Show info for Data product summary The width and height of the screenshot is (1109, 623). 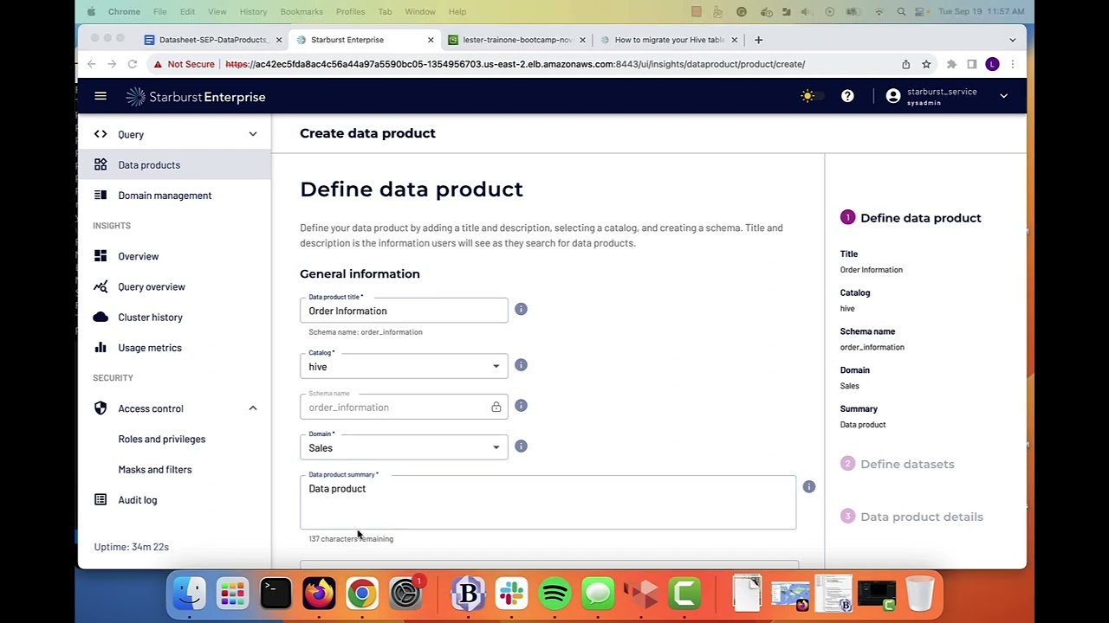pyautogui.click(x=808, y=487)
